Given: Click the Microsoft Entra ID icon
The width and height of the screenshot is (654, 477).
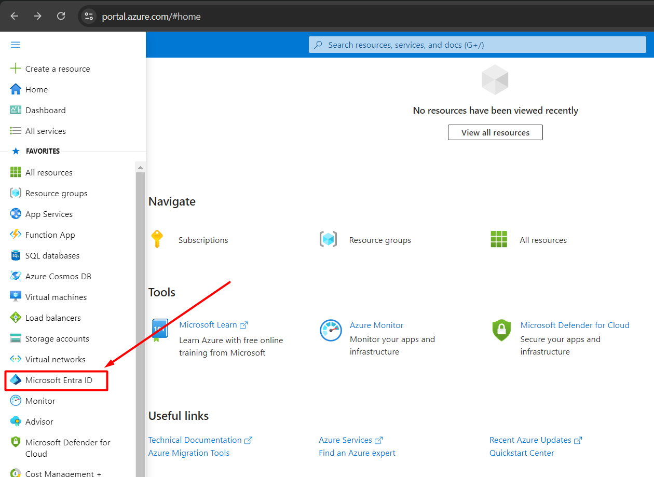Looking at the screenshot, I should (16, 380).
